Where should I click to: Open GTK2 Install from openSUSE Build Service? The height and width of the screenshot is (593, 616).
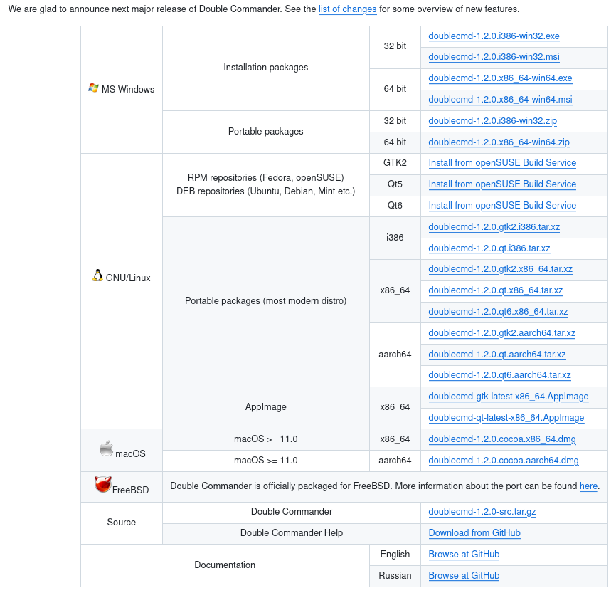502,163
